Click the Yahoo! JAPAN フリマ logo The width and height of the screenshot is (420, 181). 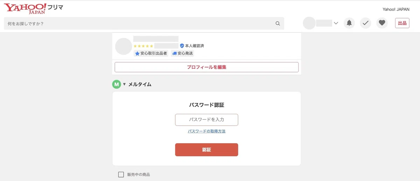click(x=34, y=8)
